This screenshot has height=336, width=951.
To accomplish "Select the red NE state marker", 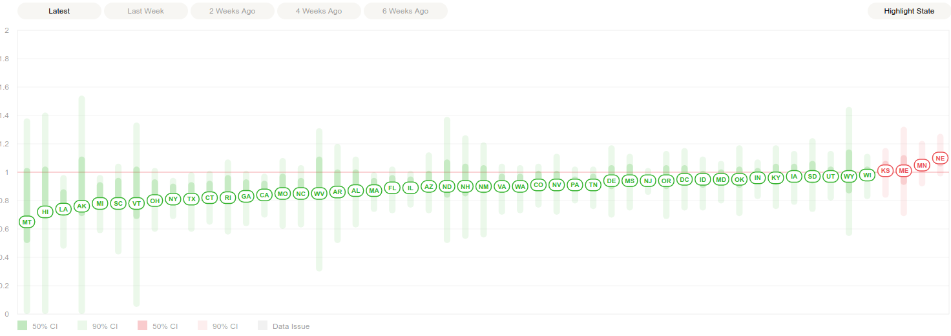I will tap(940, 158).
